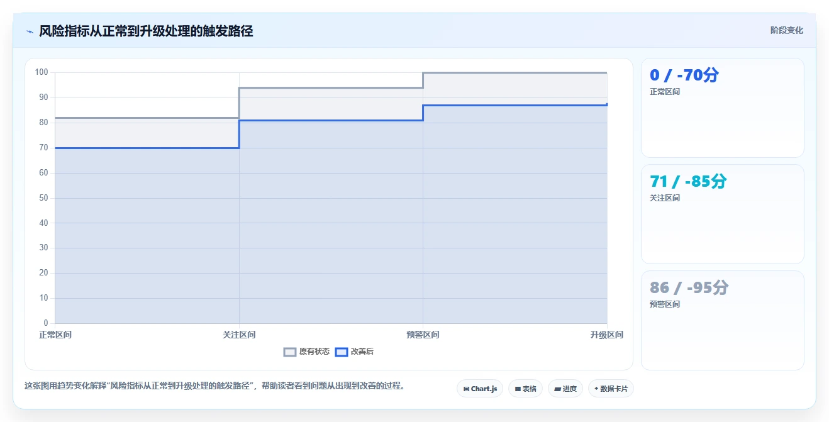
Task: Click the sparkle icon in 数据卡片 tag
Action: click(x=596, y=389)
